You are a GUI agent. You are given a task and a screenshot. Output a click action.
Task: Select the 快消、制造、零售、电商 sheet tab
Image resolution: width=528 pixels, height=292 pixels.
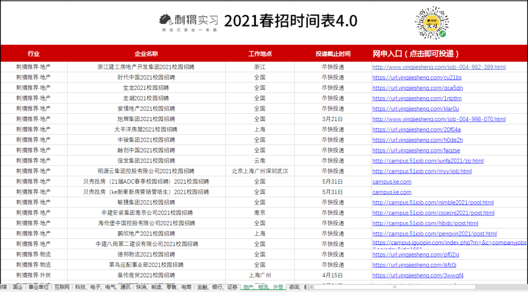tap(164, 287)
